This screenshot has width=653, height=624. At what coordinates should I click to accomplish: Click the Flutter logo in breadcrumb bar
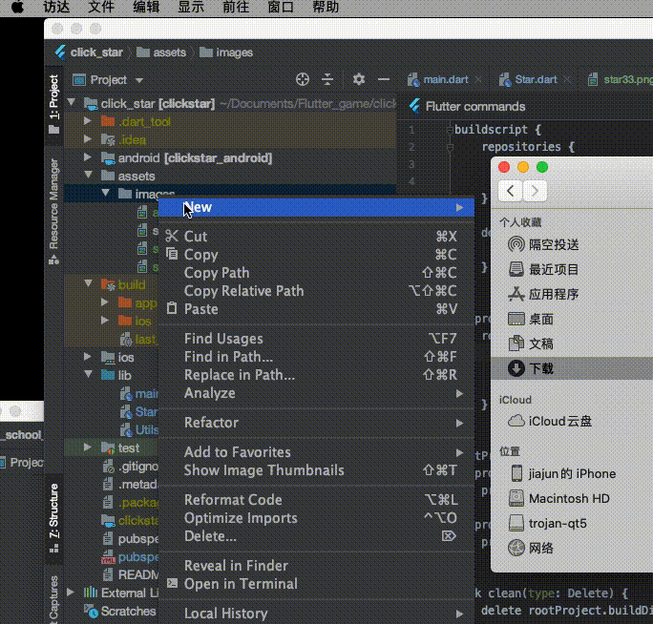[60, 52]
